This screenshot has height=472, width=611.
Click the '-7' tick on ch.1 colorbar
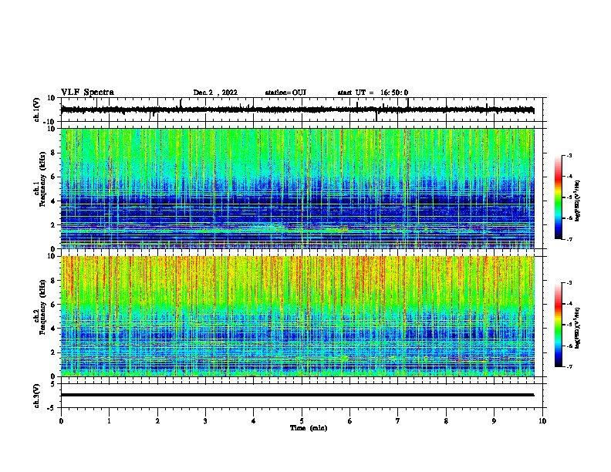click(569, 239)
